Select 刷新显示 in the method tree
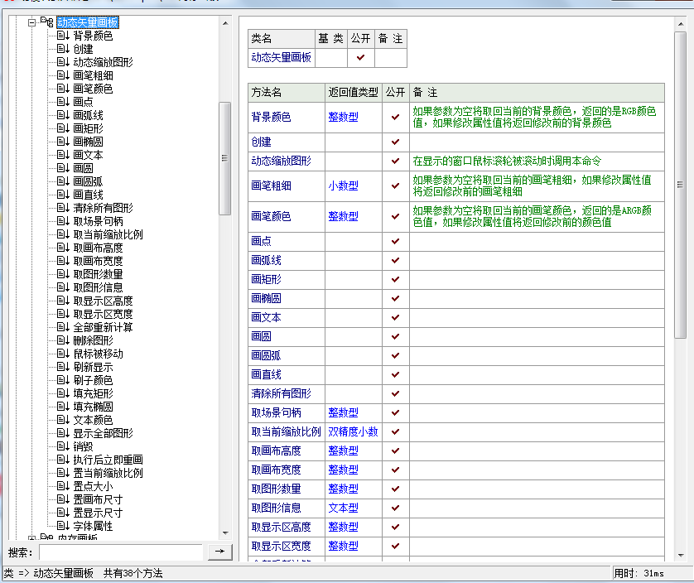 [x=93, y=367]
